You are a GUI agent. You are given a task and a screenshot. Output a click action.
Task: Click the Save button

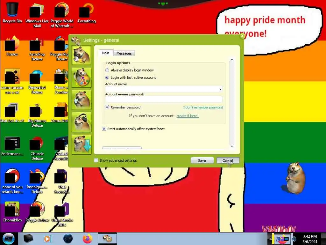click(x=202, y=160)
